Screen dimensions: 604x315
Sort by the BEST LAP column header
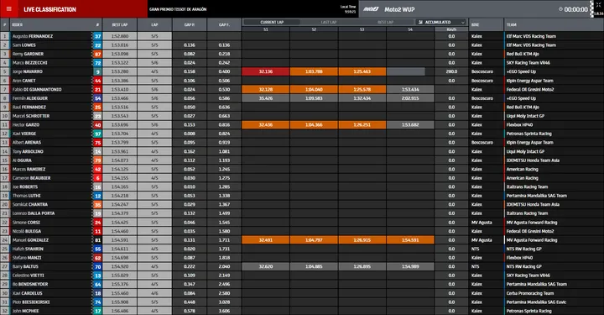coord(119,24)
